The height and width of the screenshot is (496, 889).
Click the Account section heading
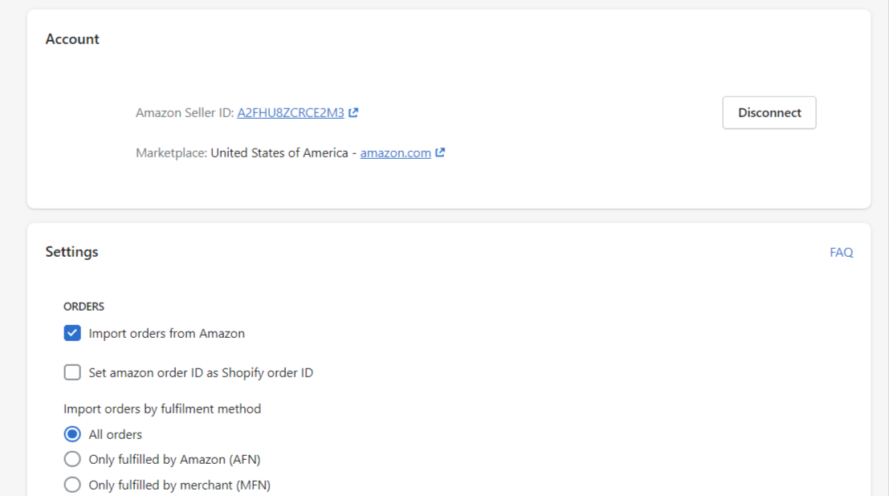[x=72, y=39]
